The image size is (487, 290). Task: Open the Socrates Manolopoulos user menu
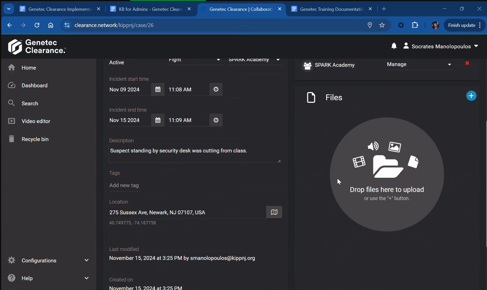(x=441, y=46)
